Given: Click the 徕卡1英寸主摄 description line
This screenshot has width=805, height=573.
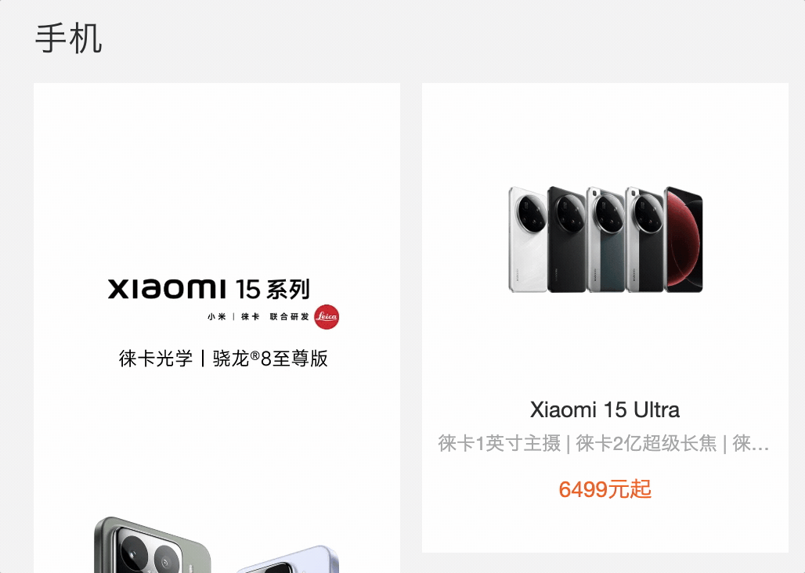Looking at the screenshot, I should point(499,443).
